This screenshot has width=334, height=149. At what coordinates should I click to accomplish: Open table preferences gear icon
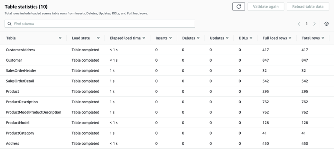tap(326, 24)
